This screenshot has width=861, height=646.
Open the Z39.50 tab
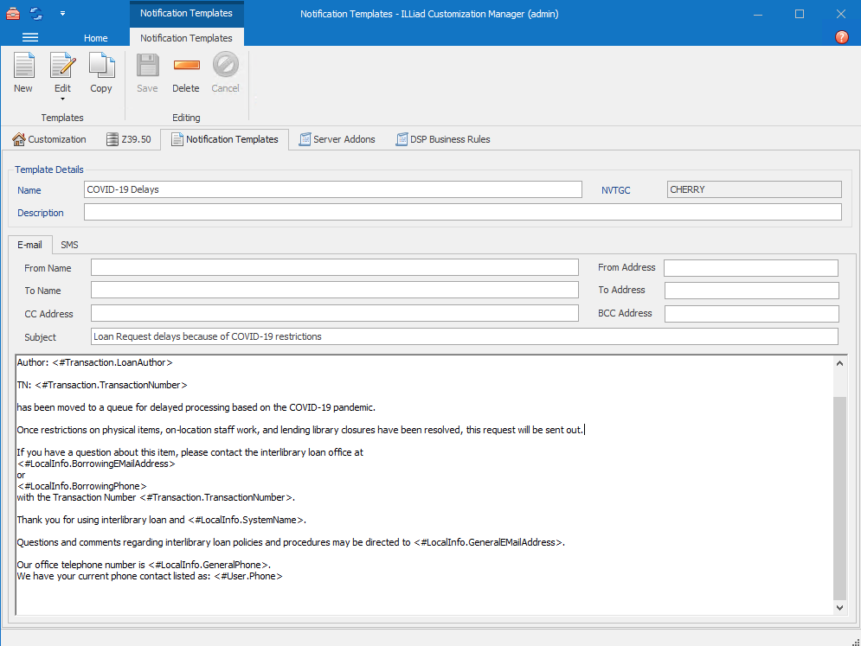[130, 138]
